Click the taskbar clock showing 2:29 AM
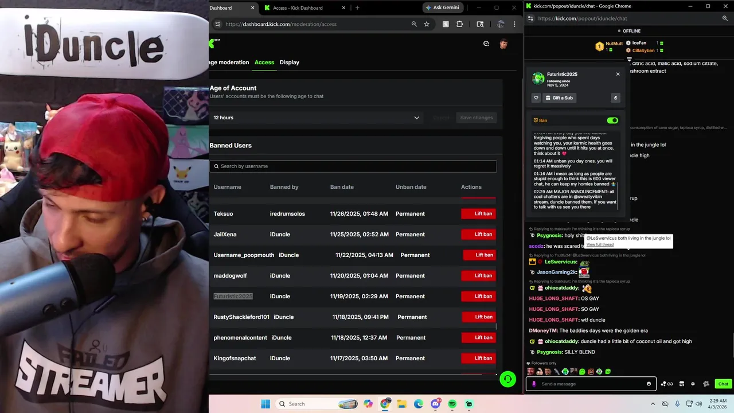 (x=719, y=401)
